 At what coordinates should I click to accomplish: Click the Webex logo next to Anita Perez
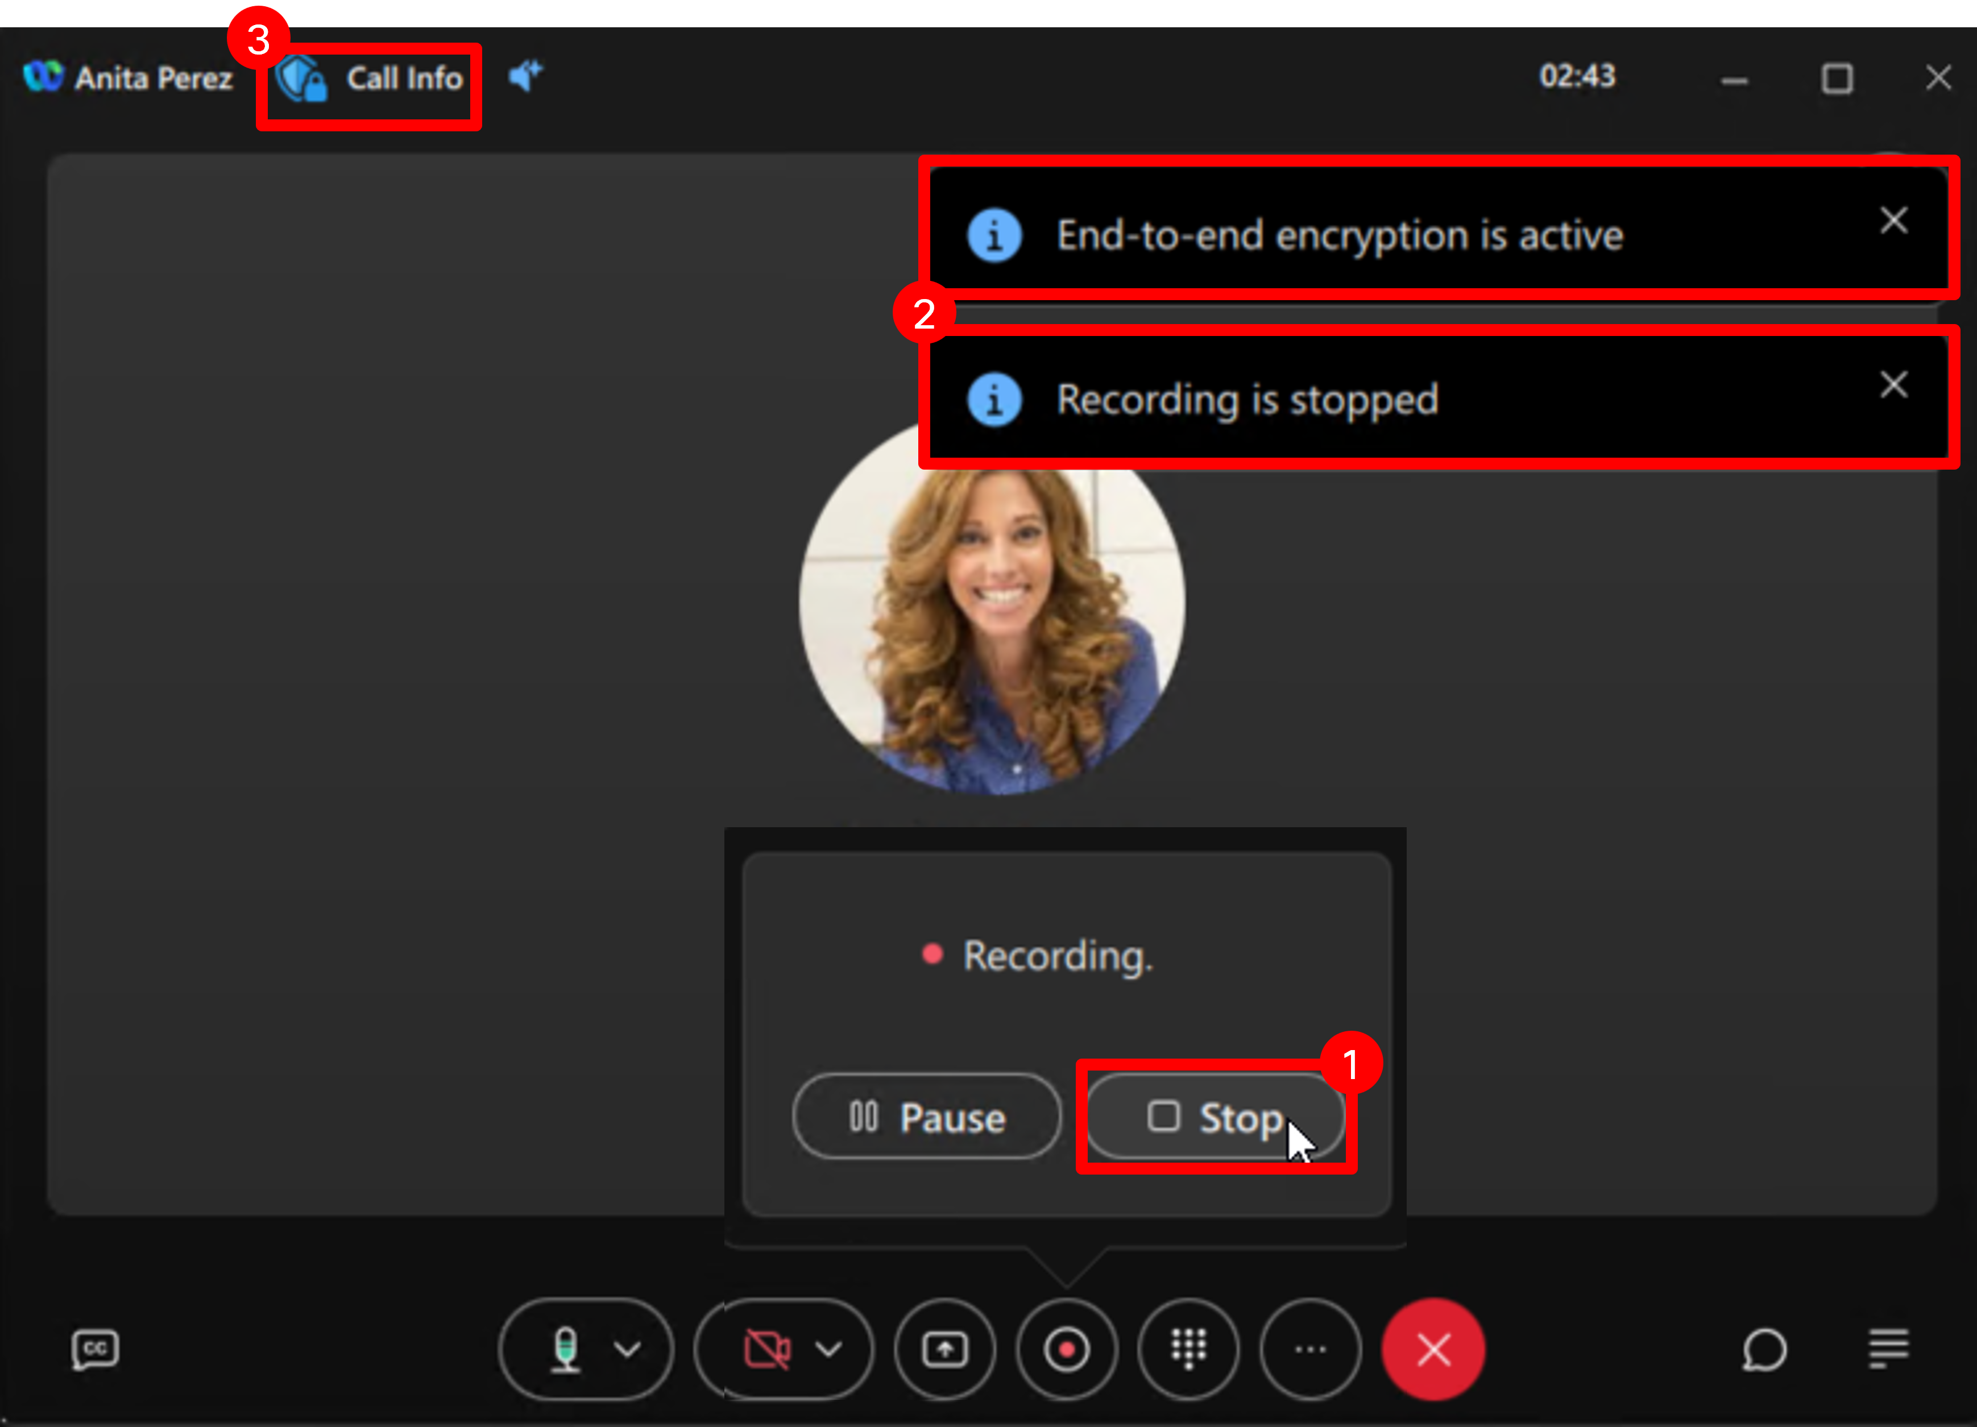[43, 77]
